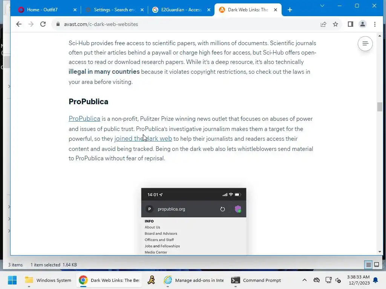The image size is (386, 289).
Task: Close the Settings tab
Action: click(x=142, y=10)
